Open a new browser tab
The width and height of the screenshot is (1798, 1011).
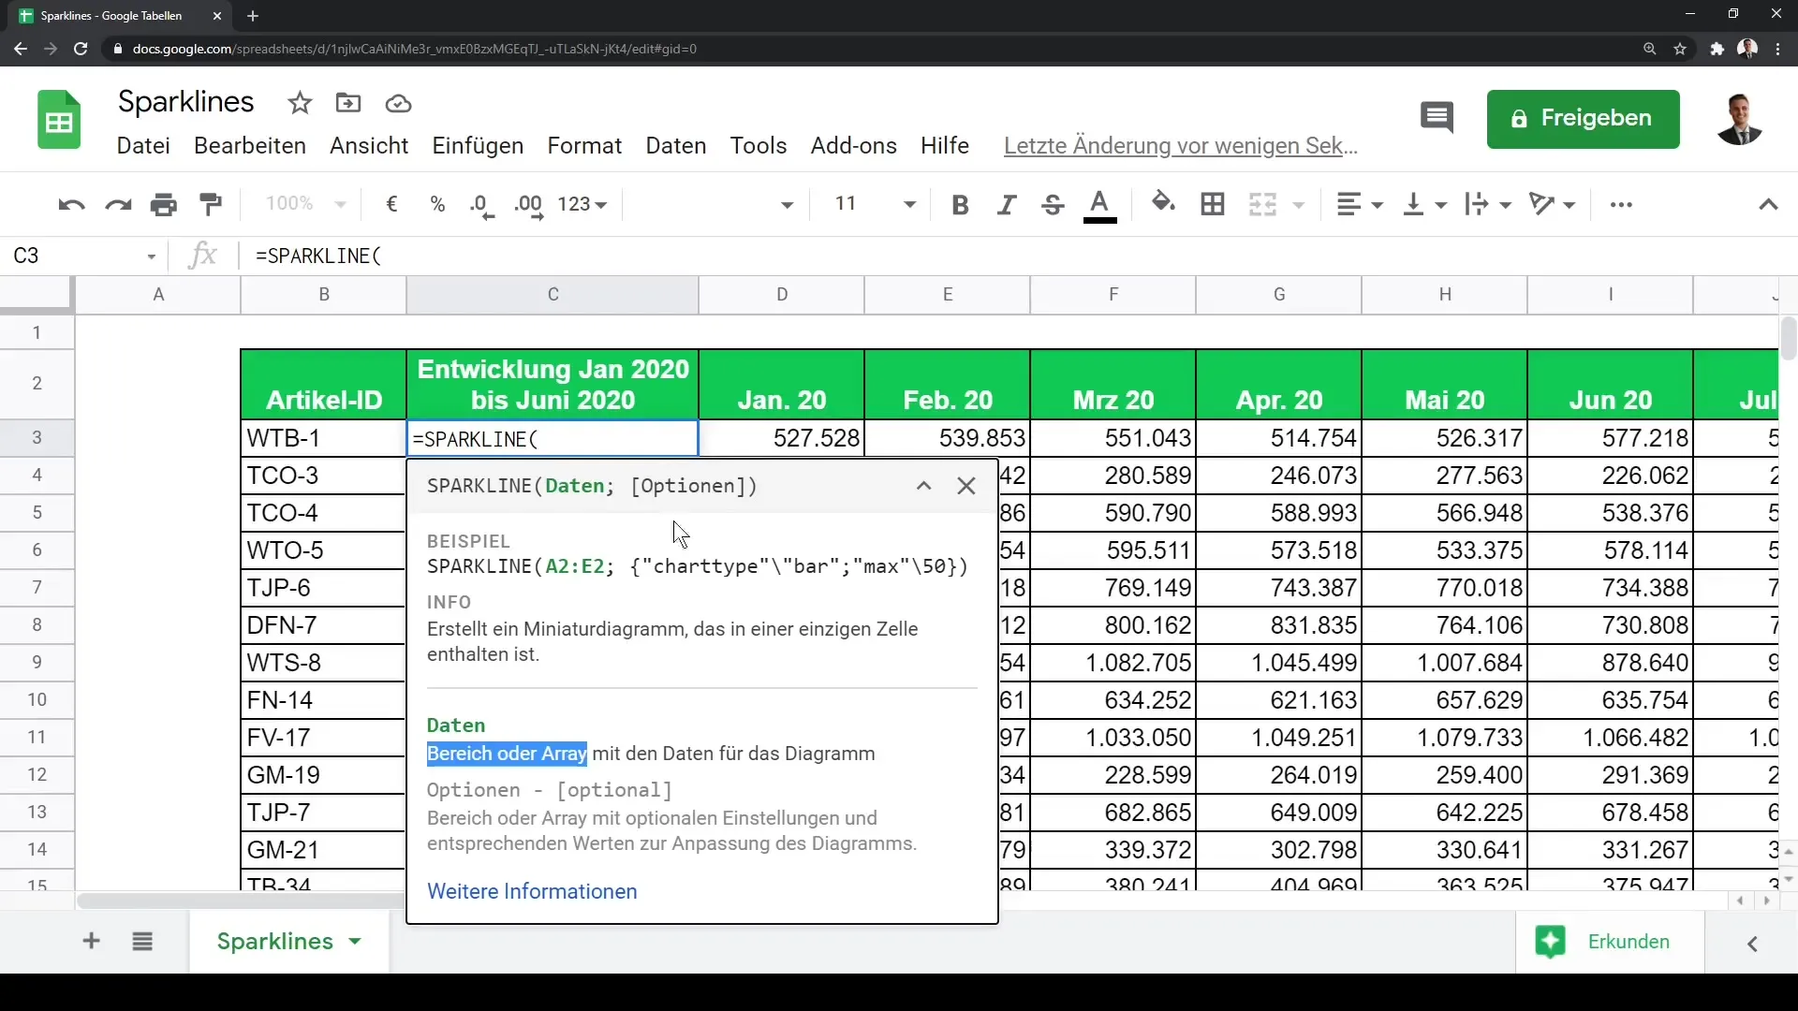[x=253, y=16]
